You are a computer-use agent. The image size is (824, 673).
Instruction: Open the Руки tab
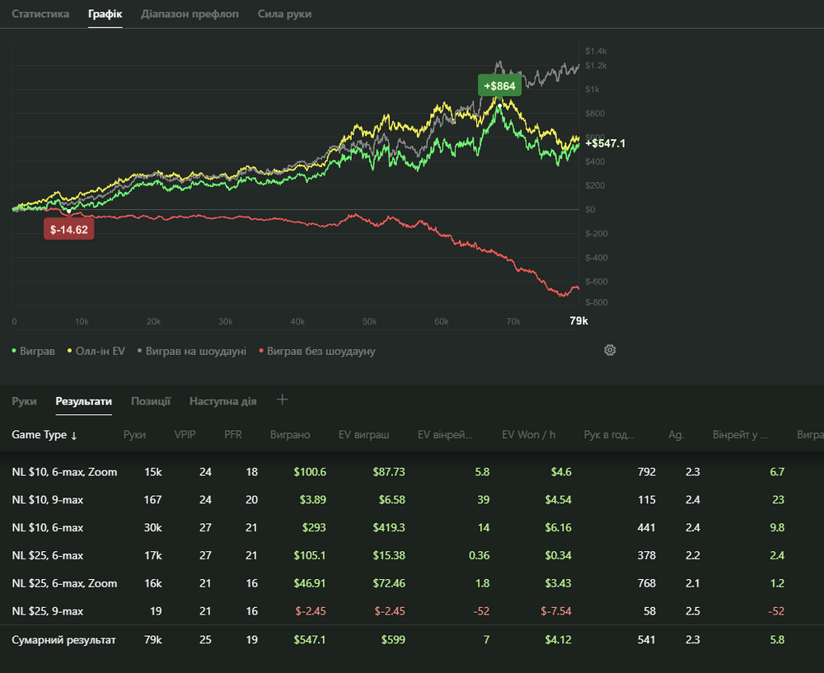click(24, 401)
